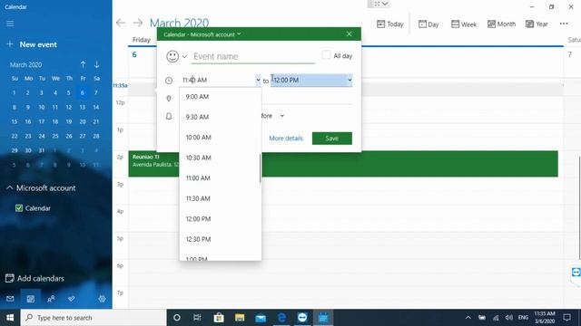Viewport: 581px width, 326px height.
Task: Go to previous month in mini calendar
Action: (x=83, y=64)
